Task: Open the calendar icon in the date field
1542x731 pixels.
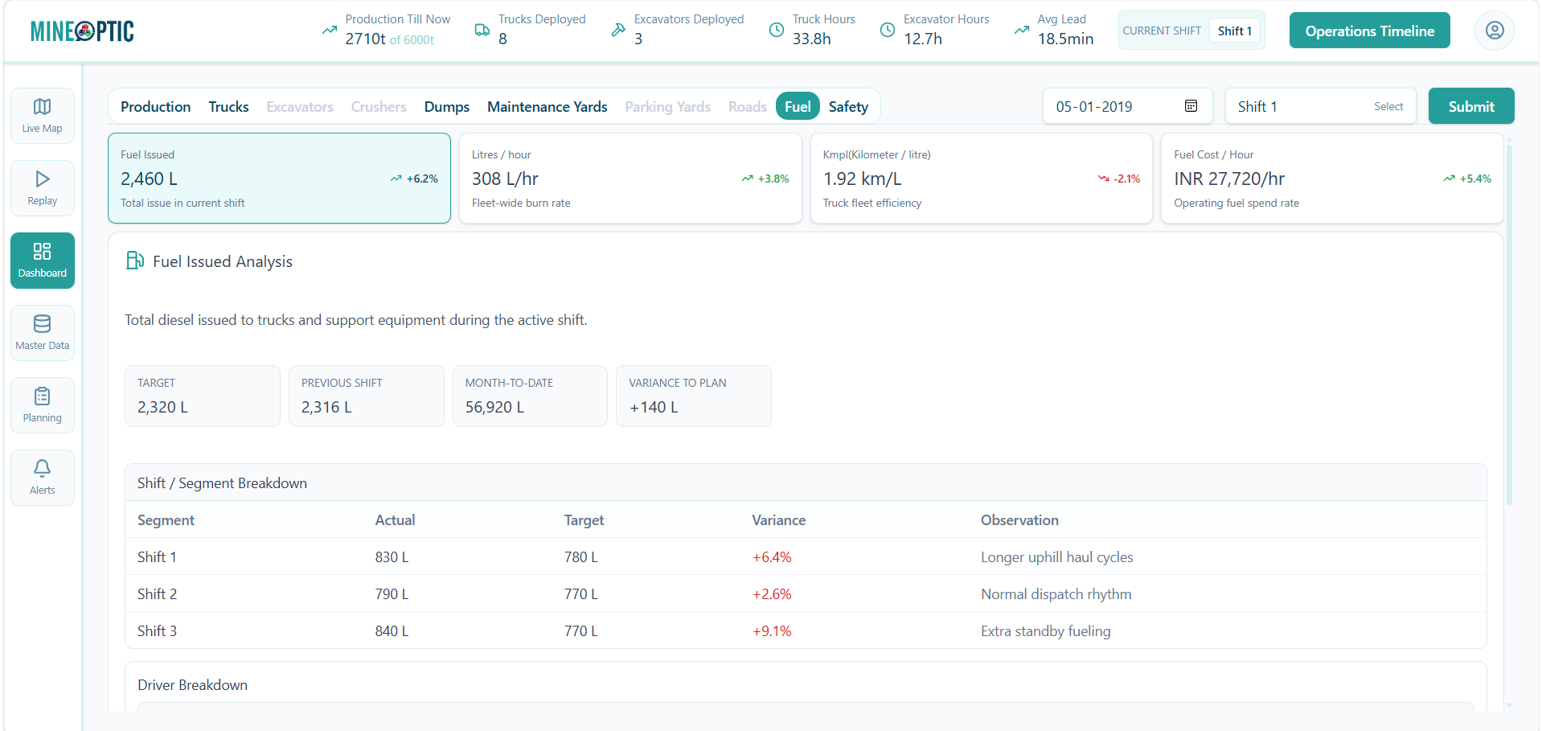Action: click(1191, 105)
